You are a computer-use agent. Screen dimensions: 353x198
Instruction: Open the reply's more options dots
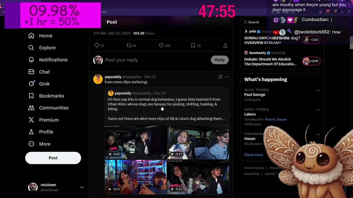[227, 77]
